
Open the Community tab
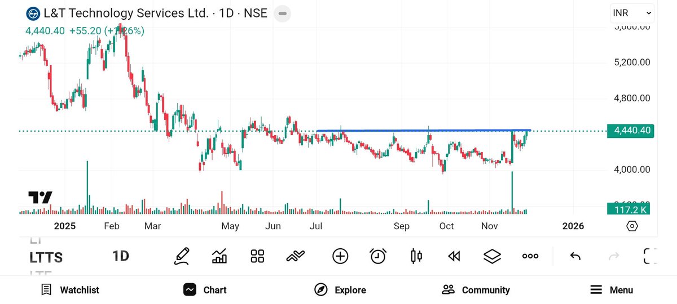coord(476,290)
